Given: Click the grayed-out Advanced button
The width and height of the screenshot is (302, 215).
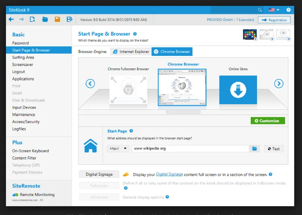Looking at the screenshot, I should click(x=99, y=197).
